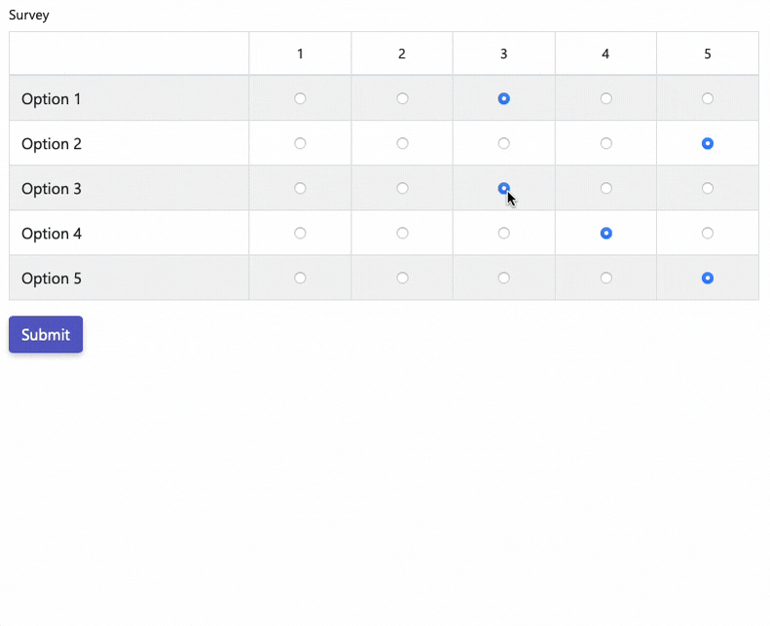Screen dimensions: 770x626
Task: Choose rating 3 for Option 2
Action: coord(504,143)
